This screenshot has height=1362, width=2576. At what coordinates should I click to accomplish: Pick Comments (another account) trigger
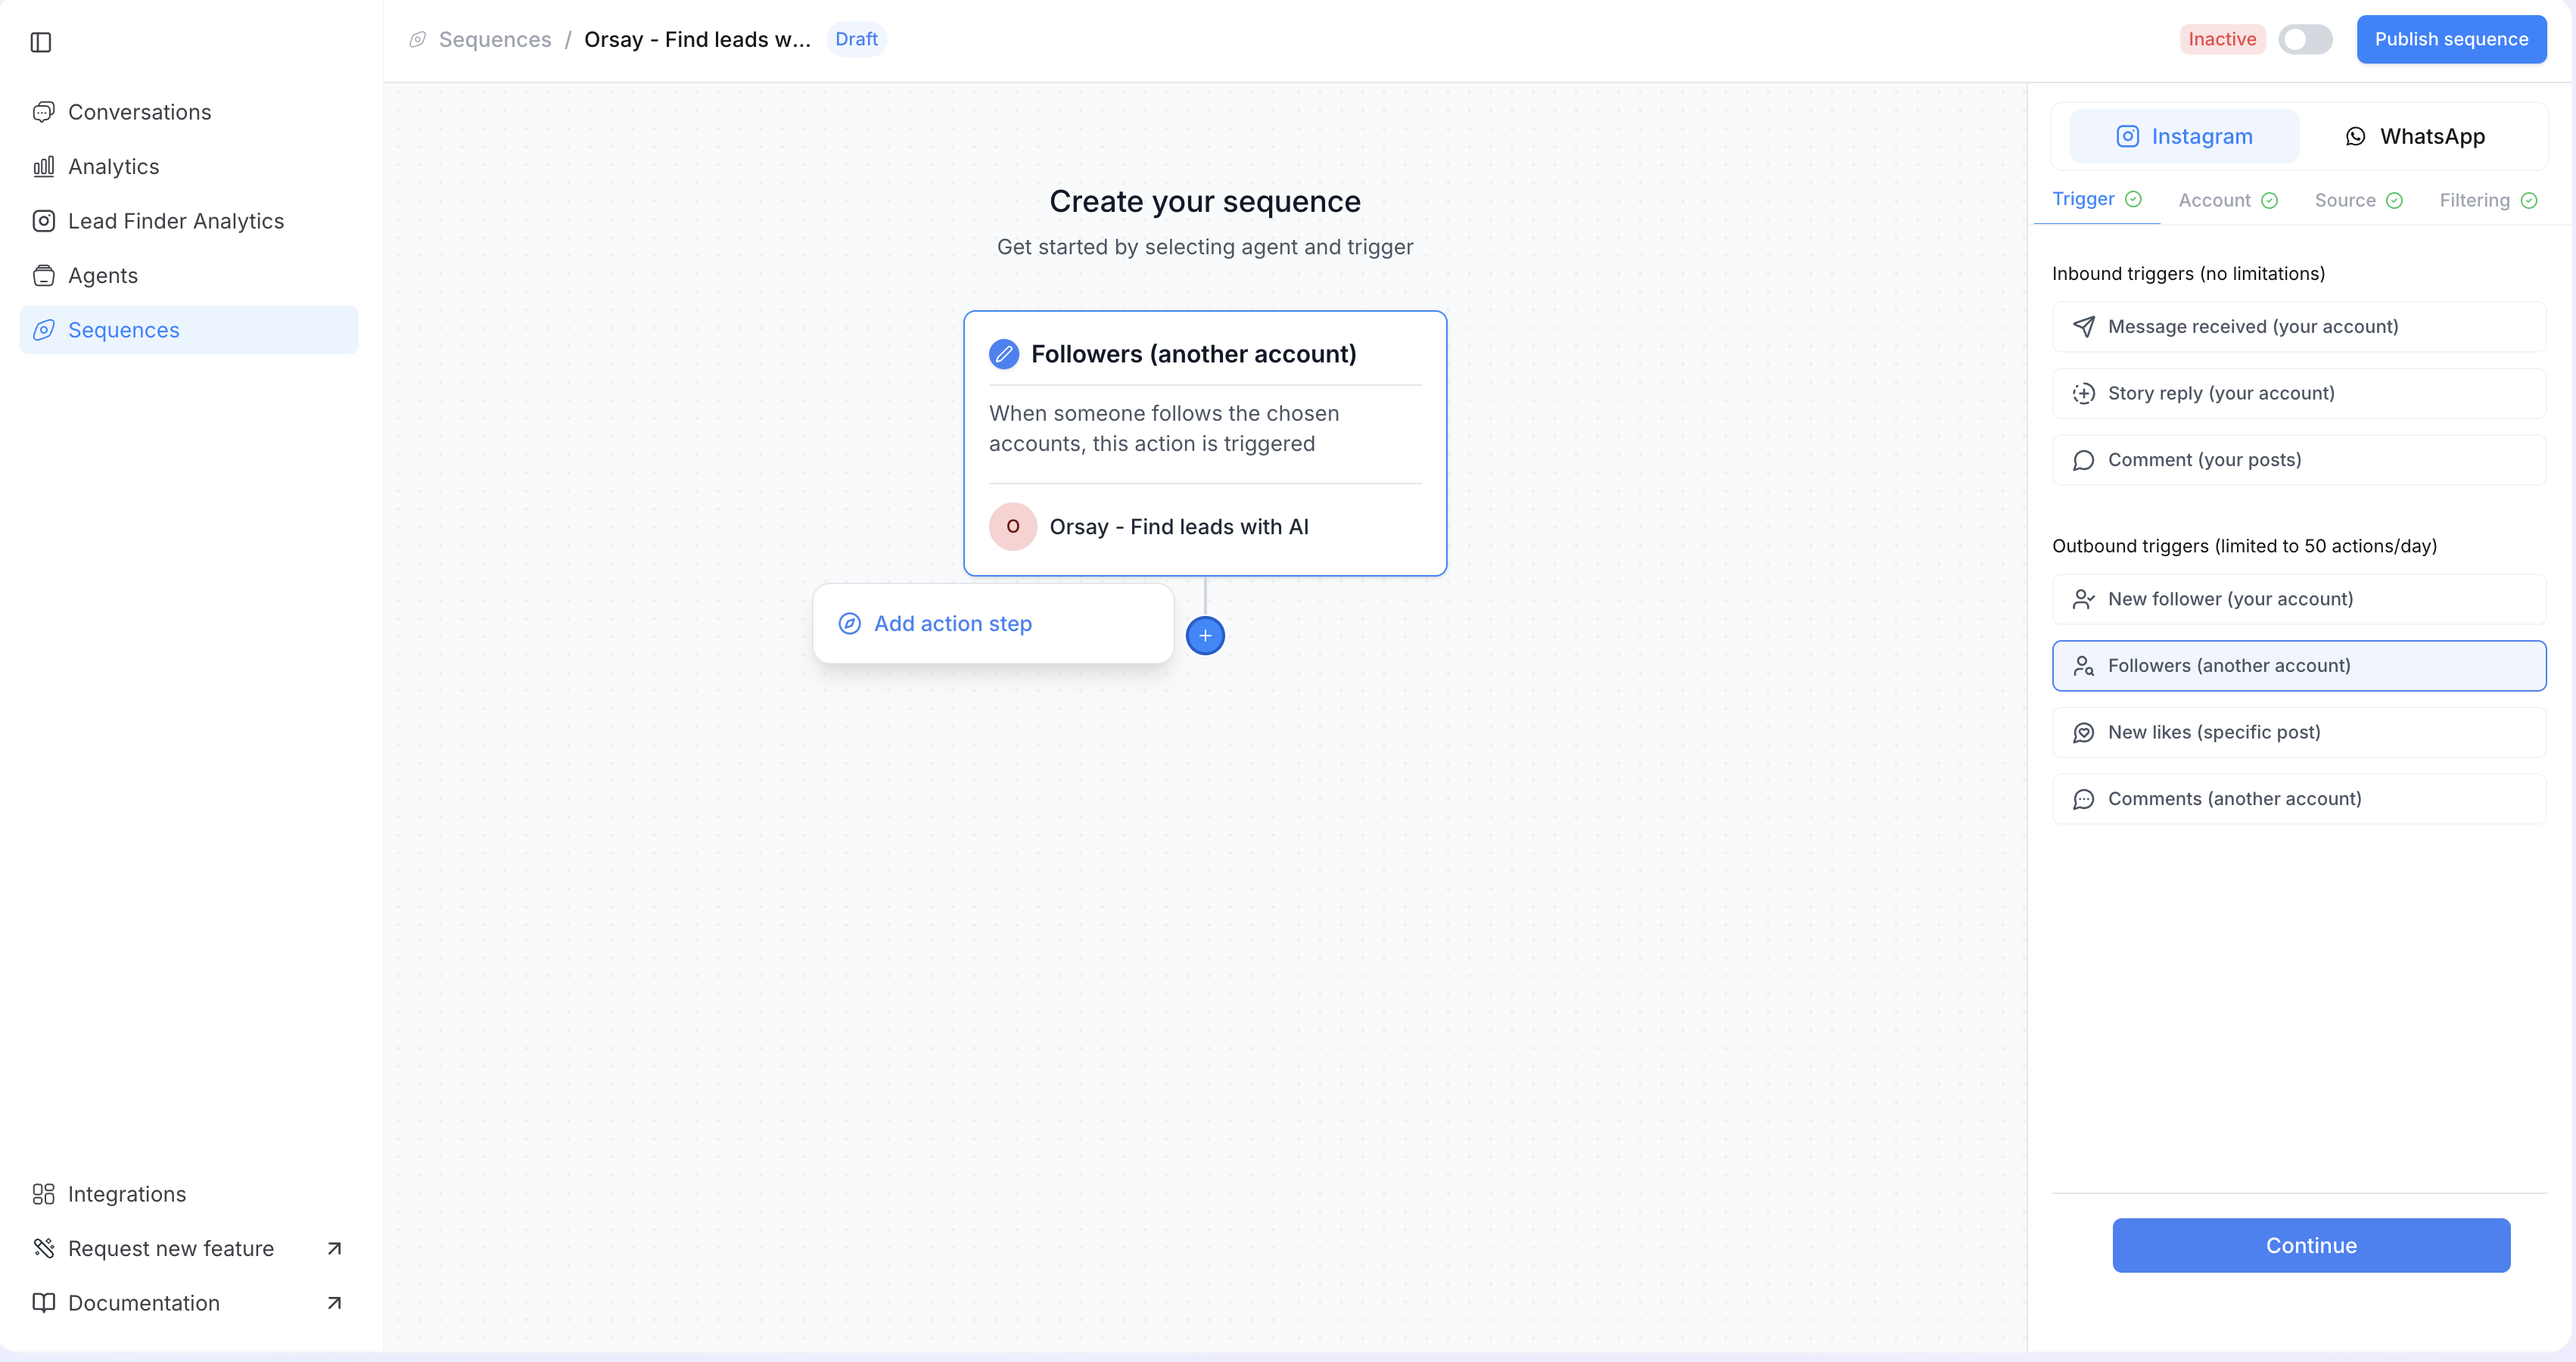click(x=2298, y=799)
